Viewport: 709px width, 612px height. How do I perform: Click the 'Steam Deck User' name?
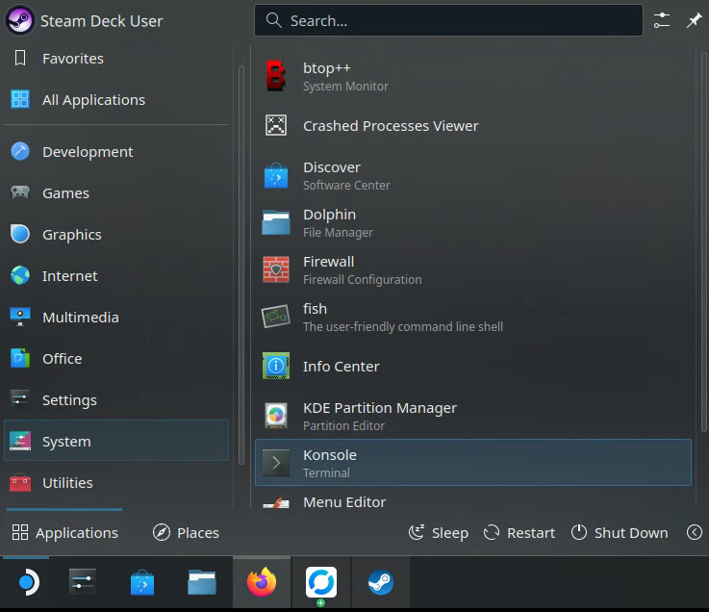click(x=102, y=21)
